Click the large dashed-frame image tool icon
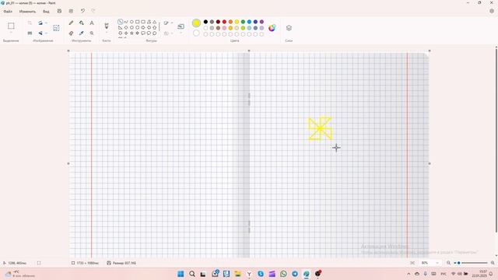The height and width of the screenshot is (280, 498). (x=56, y=28)
